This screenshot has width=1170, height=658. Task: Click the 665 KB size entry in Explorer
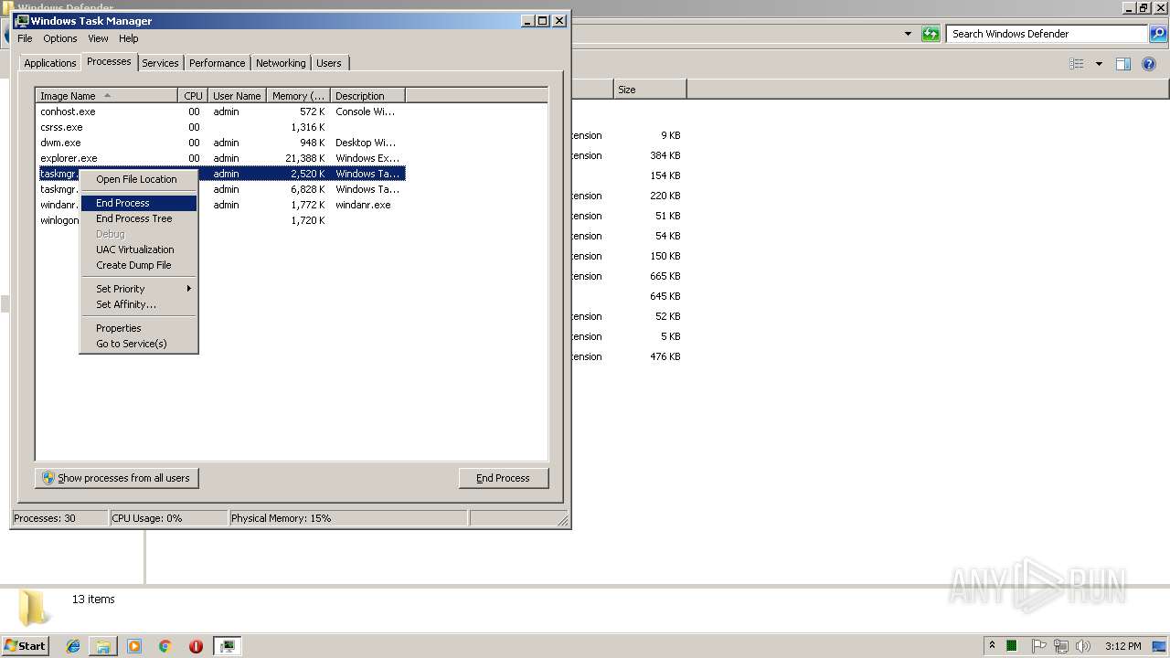tap(665, 276)
